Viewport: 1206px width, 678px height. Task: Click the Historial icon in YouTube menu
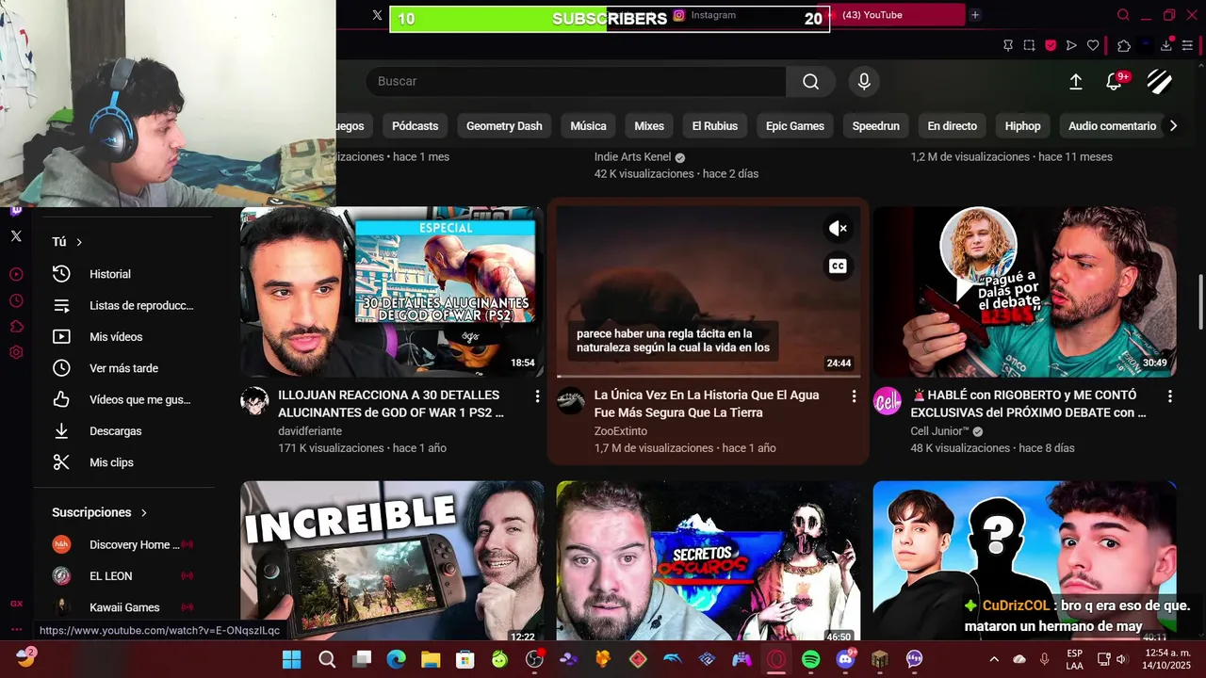61,274
